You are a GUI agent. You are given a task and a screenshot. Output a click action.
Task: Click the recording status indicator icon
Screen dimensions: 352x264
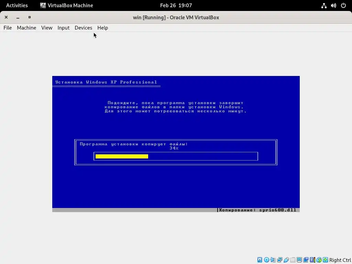[306, 260]
